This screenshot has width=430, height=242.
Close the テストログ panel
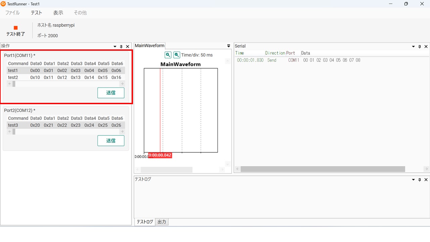(x=426, y=180)
